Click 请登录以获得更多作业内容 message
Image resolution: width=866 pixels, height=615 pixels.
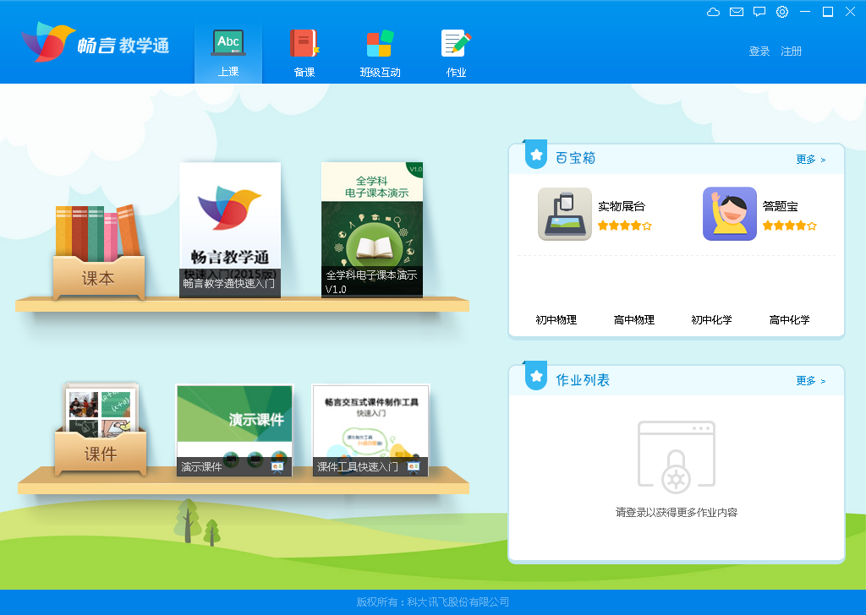click(677, 513)
